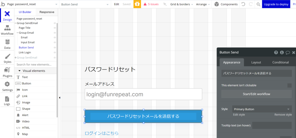Click the orange gift box icon
This screenshot has height=138, width=296.
137,4
